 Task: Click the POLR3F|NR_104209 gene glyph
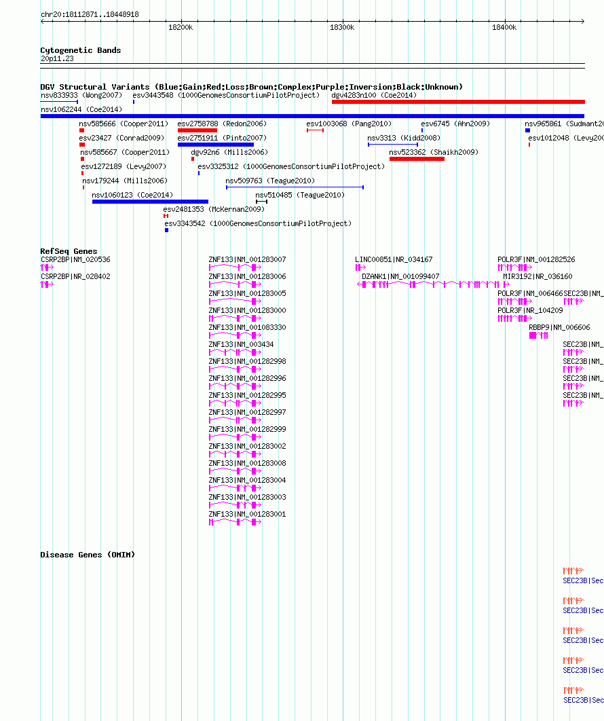click(x=515, y=318)
